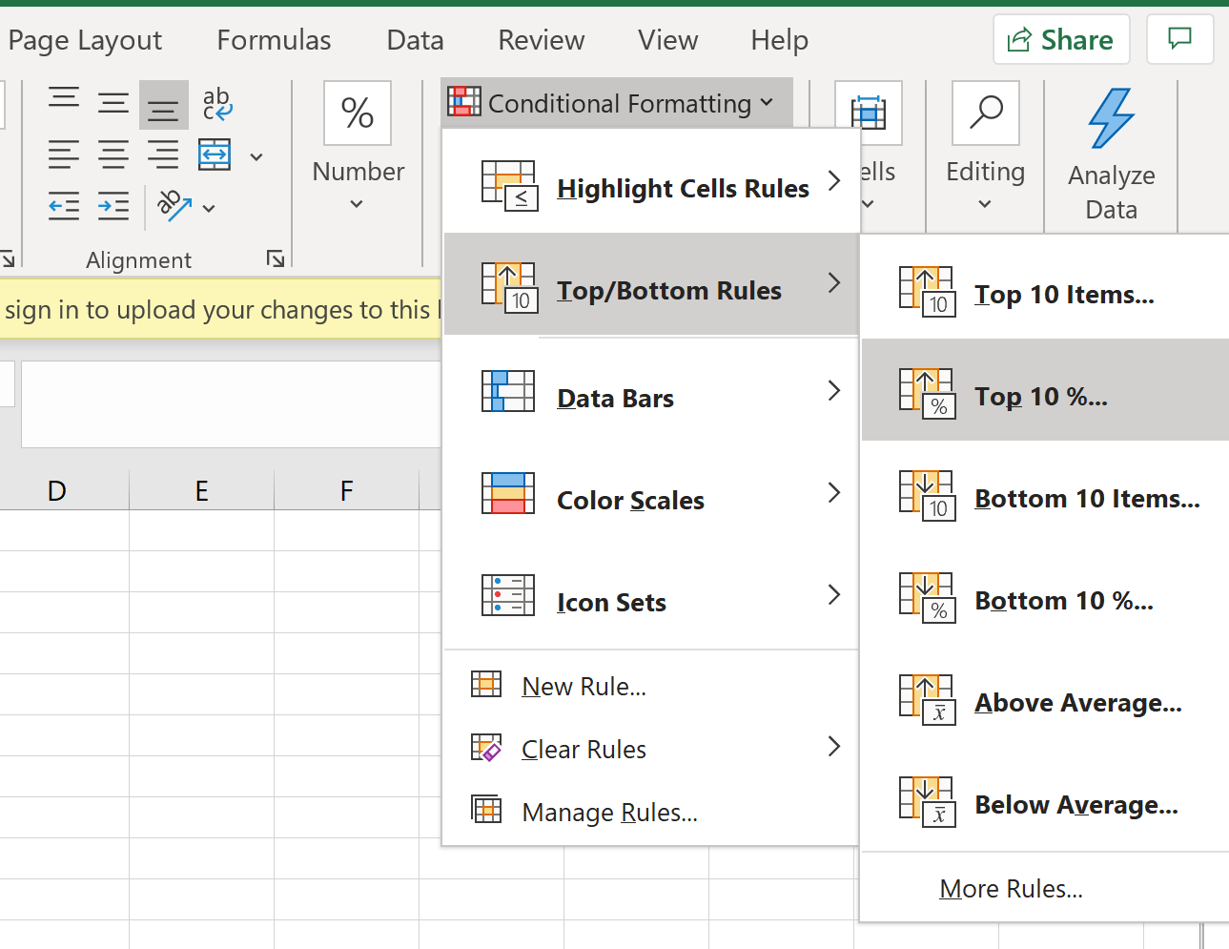Screen dimensions: 1229x949
Task: Toggle Middle Align
Action: pos(113,105)
